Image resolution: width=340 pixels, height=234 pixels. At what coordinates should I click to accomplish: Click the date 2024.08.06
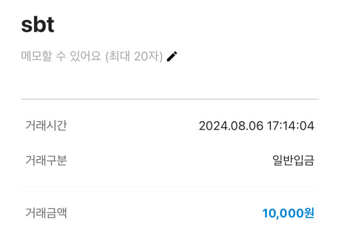[x=231, y=126]
